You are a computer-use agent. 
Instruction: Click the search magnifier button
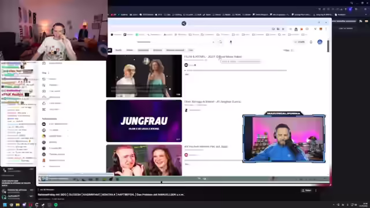coord(220,42)
